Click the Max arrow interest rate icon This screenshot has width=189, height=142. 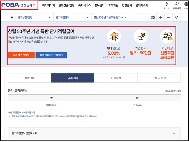(x=114, y=36)
